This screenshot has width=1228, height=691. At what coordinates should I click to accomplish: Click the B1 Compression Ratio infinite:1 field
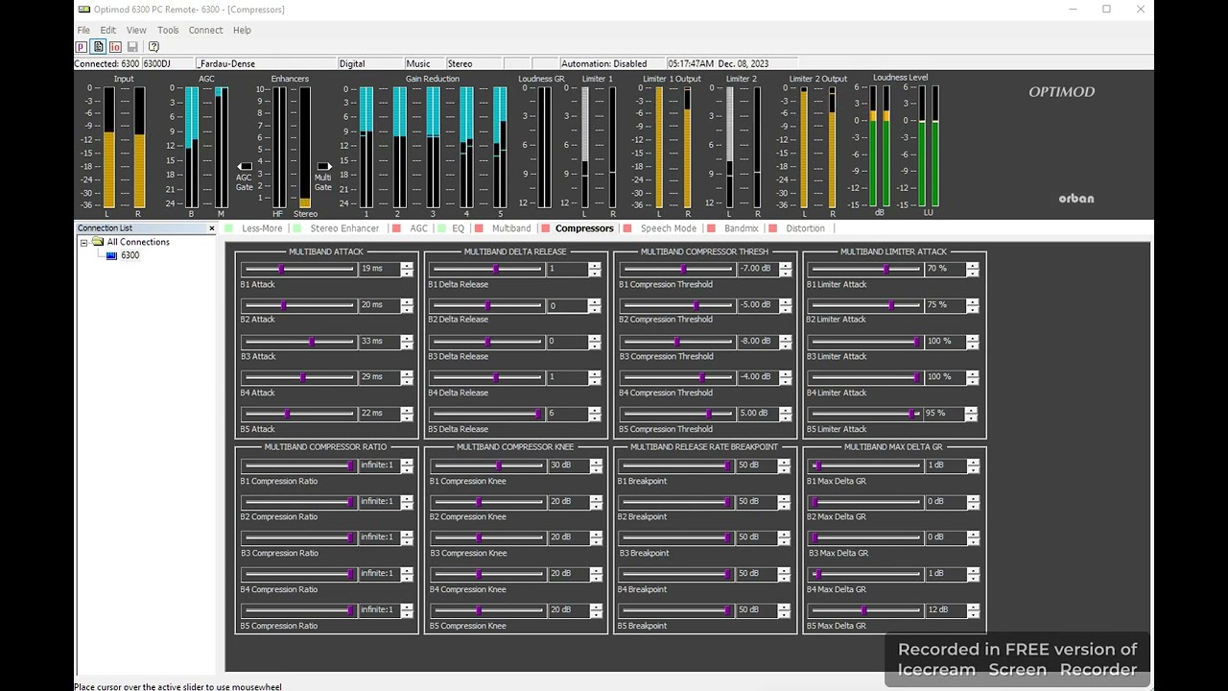click(x=379, y=465)
